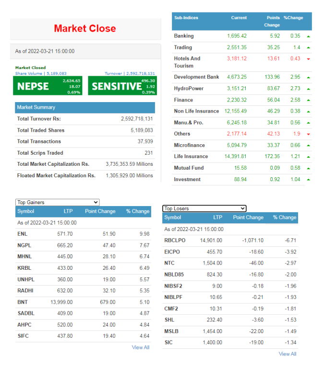Select the SADBL symbol row

click(83, 313)
